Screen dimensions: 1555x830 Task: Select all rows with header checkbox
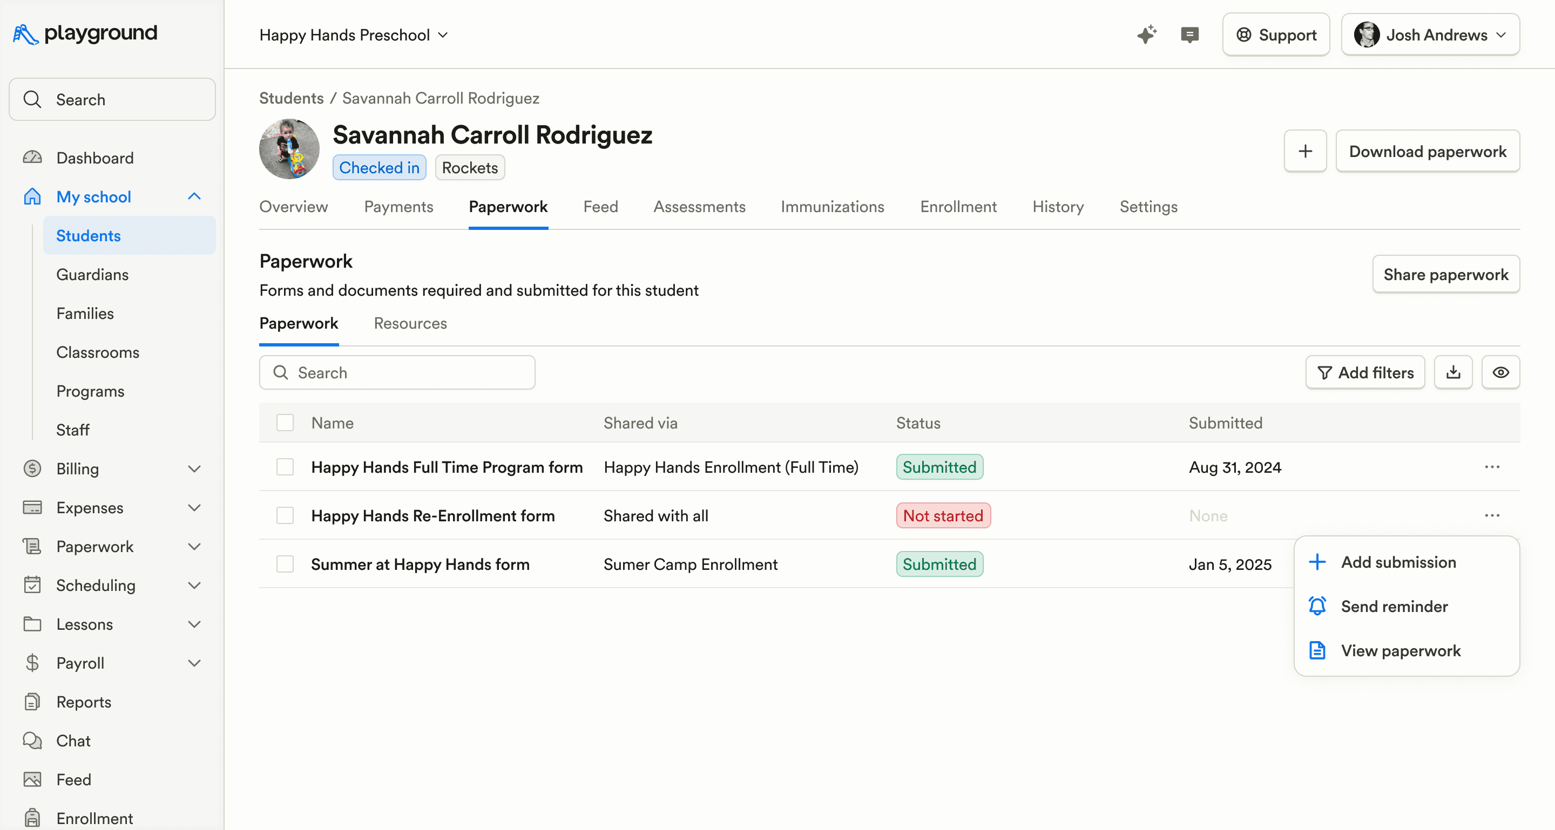point(285,422)
